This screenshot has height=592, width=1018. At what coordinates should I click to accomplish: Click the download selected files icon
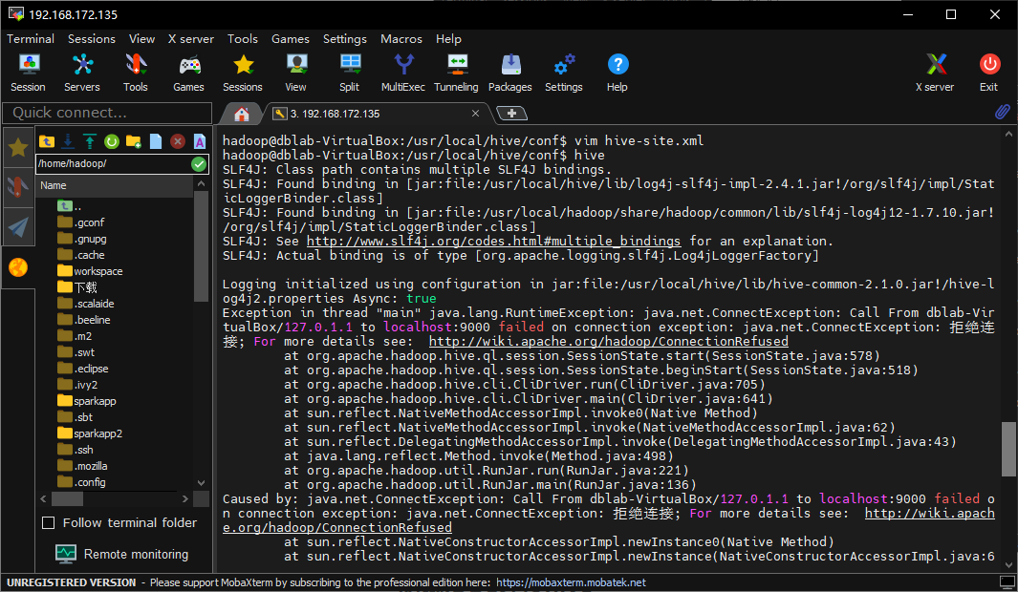coord(68,141)
